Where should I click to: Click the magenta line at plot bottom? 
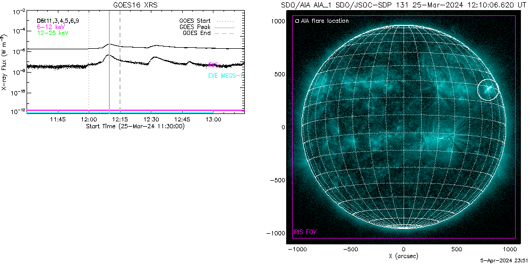click(x=135, y=110)
